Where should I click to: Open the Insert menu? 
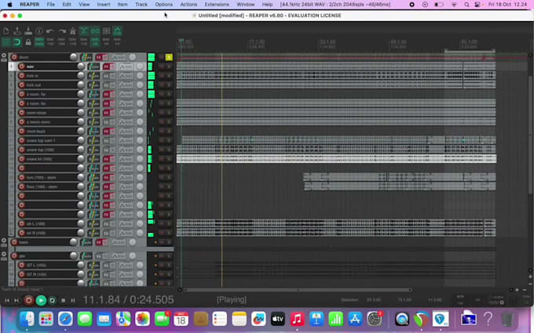[103, 5]
